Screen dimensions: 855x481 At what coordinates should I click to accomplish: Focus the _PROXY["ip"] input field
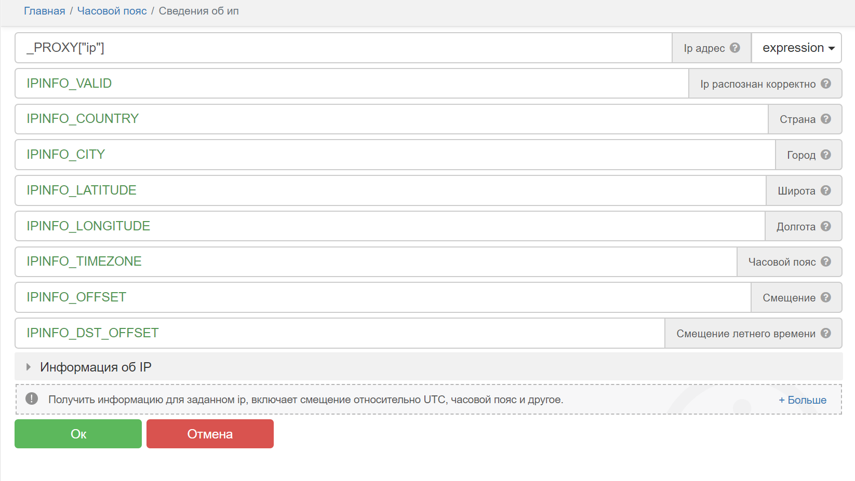[x=343, y=48]
